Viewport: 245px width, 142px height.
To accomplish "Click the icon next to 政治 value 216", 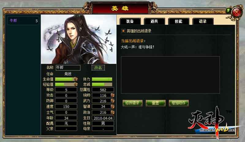I will (x=113, y=112).
